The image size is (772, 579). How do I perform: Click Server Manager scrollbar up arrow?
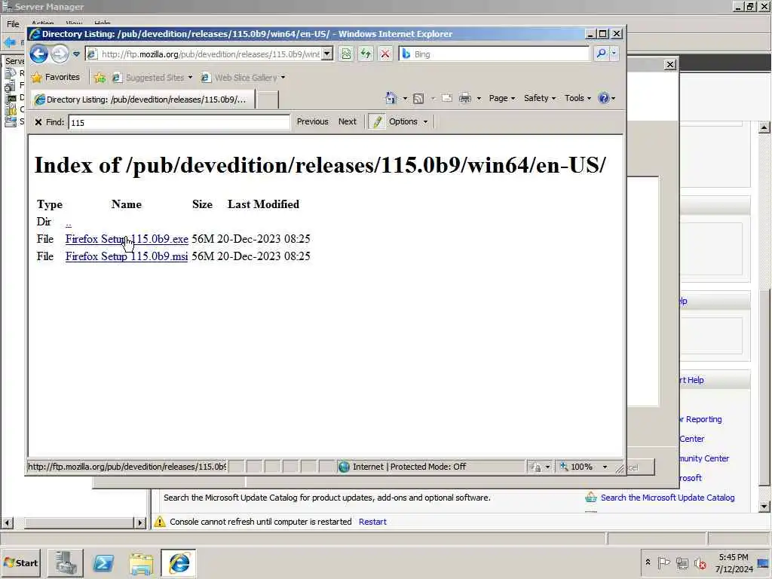pos(764,127)
